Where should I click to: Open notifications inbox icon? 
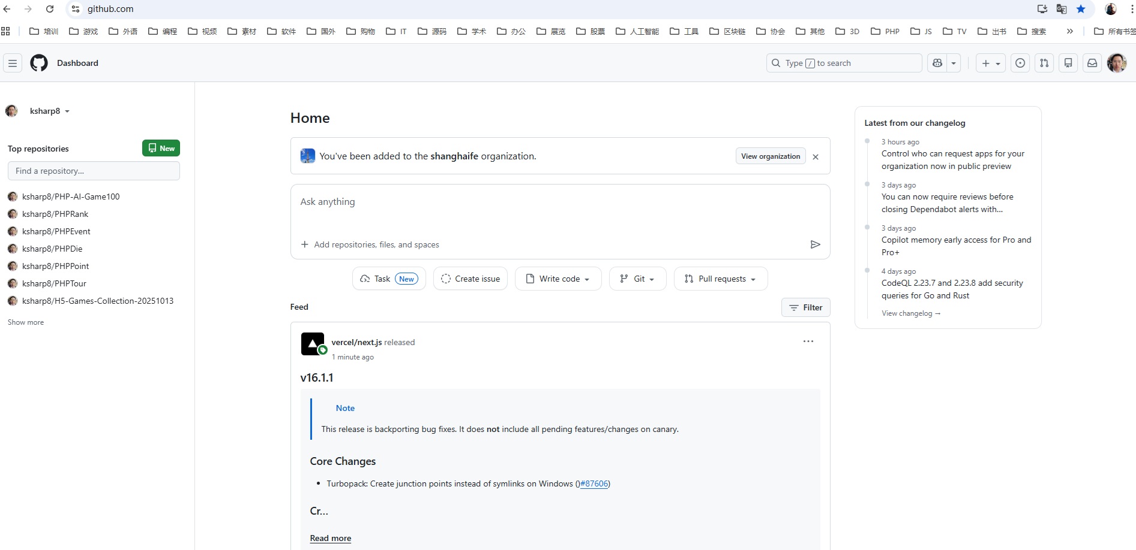(1092, 63)
